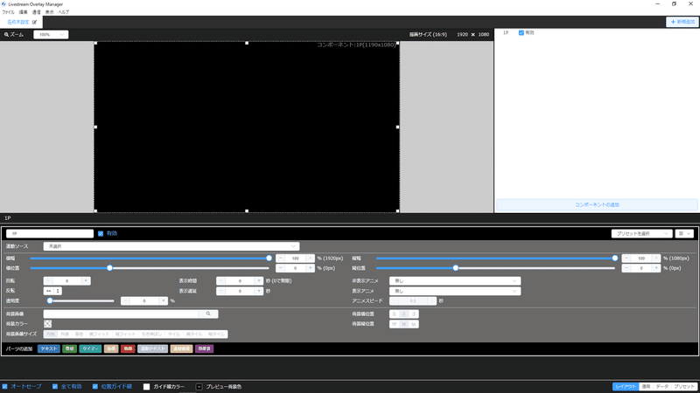Click the 1P component name field
The height and width of the screenshot is (393, 700).
(x=50, y=233)
